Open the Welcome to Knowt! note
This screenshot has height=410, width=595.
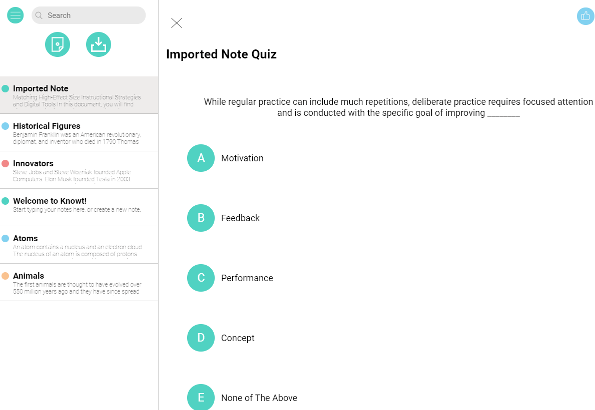tap(80, 207)
